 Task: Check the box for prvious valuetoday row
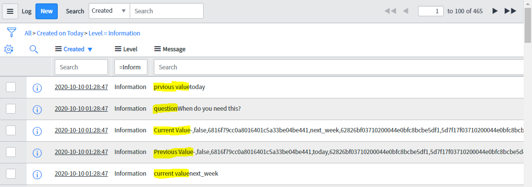tap(11, 87)
